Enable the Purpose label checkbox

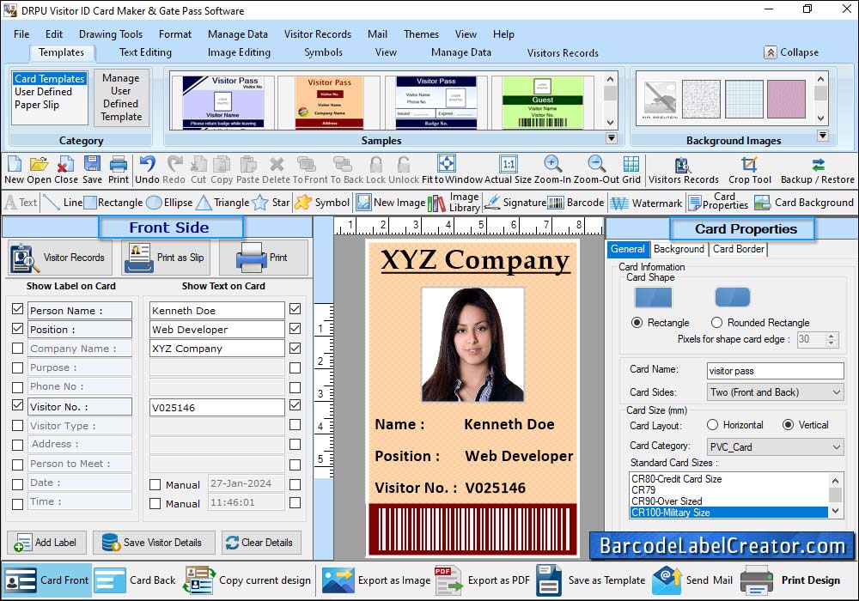(x=17, y=367)
